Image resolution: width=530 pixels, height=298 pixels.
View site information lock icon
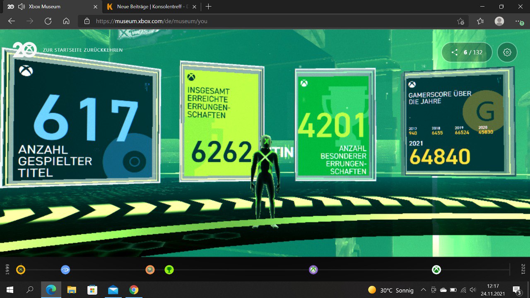pyautogui.click(x=87, y=21)
